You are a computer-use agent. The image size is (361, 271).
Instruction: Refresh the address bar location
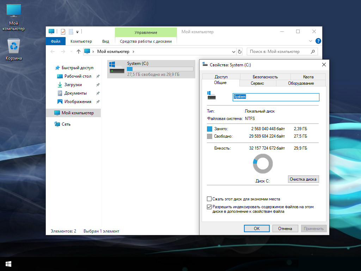(x=240, y=52)
